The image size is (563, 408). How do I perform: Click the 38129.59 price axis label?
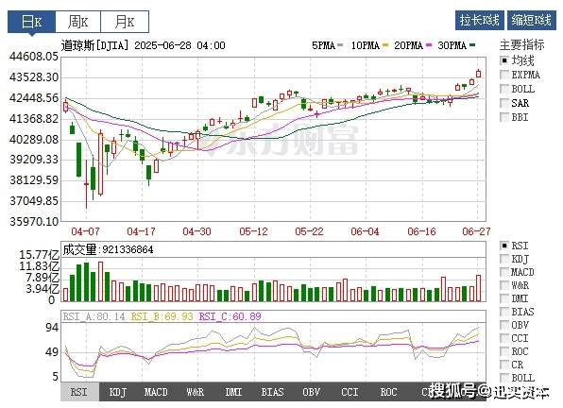click(x=34, y=180)
